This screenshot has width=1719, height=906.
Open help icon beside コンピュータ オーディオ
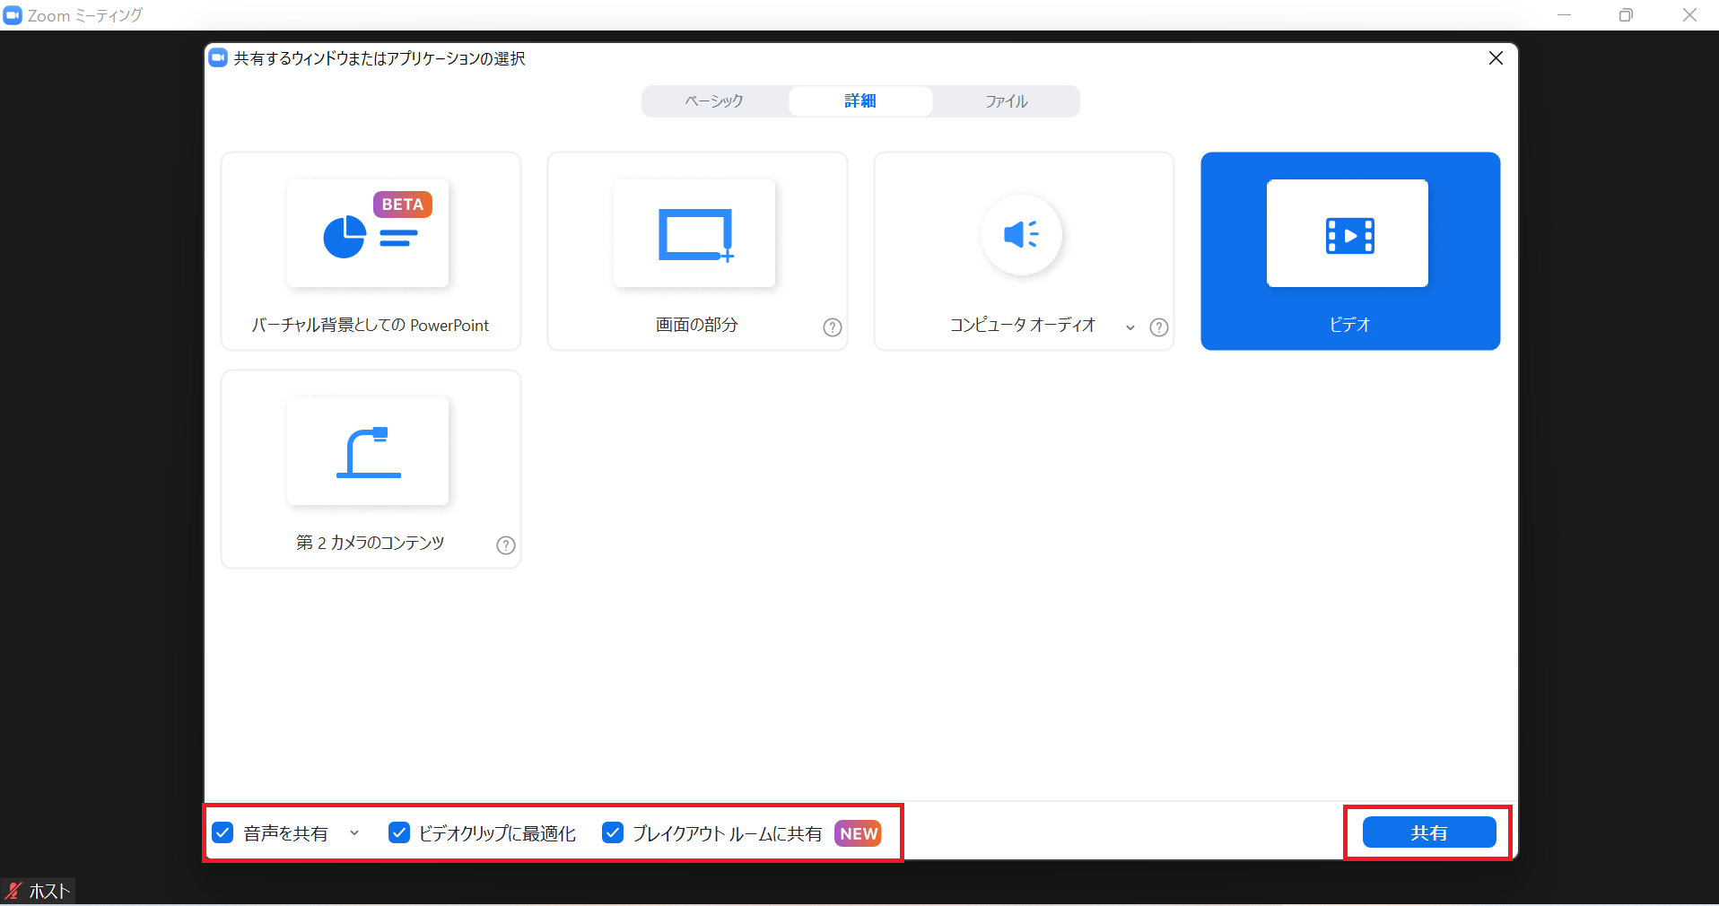[1159, 327]
